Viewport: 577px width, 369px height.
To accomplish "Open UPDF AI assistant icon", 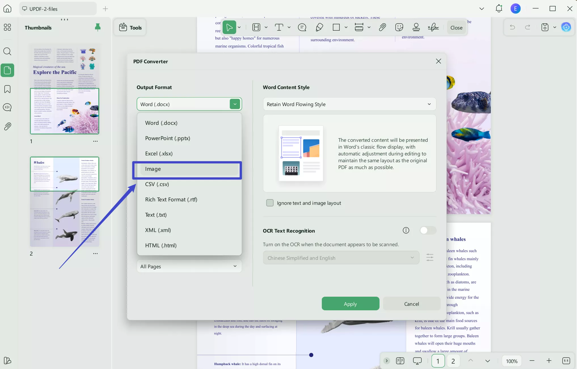I will click(x=566, y=27).
